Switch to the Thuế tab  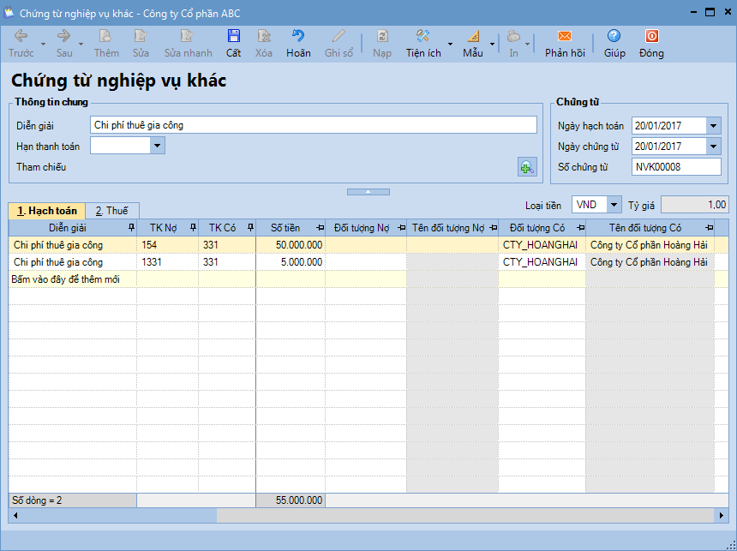click(111, 211)
